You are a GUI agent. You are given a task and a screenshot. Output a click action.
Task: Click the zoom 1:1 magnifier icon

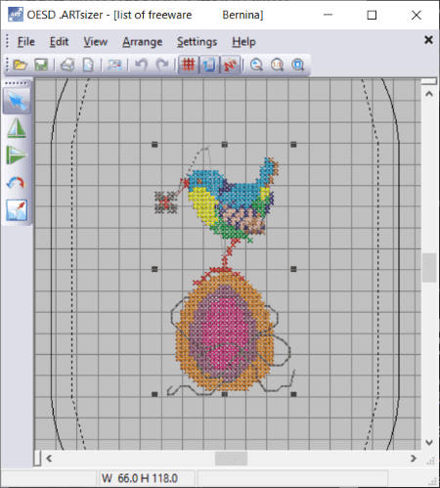(x=277, y=65)
